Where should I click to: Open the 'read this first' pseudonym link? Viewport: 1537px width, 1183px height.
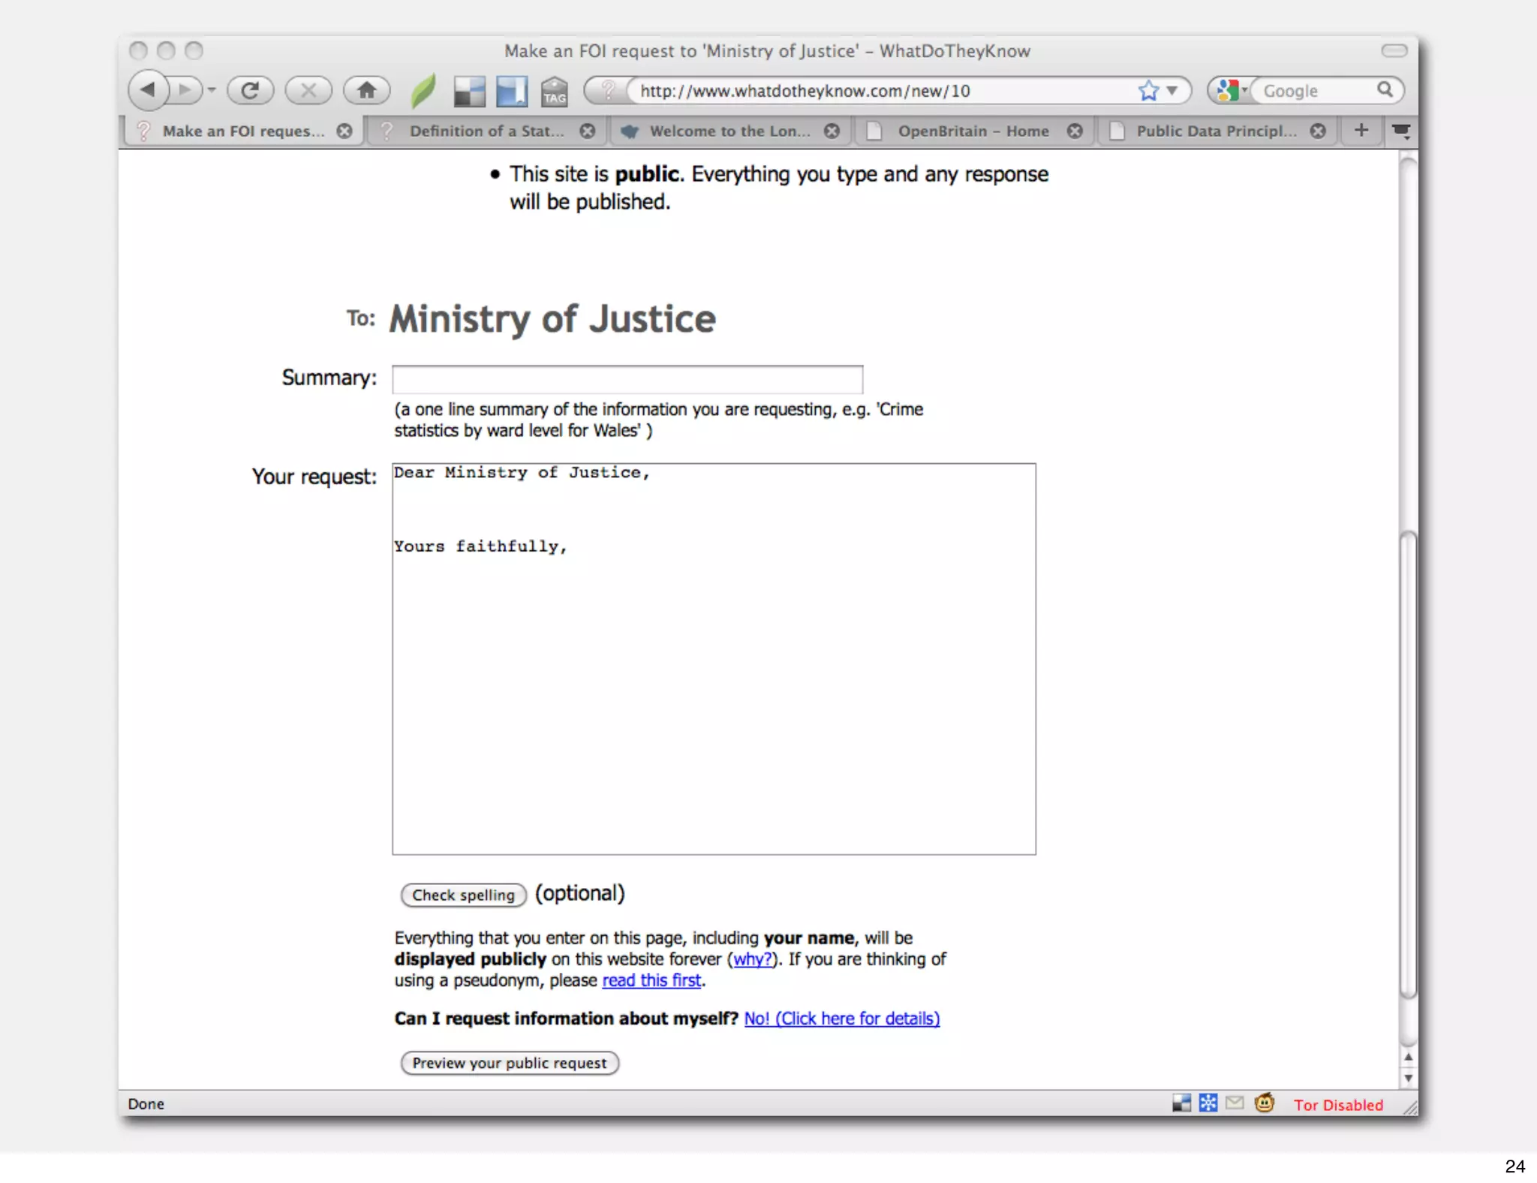[651, 980]
